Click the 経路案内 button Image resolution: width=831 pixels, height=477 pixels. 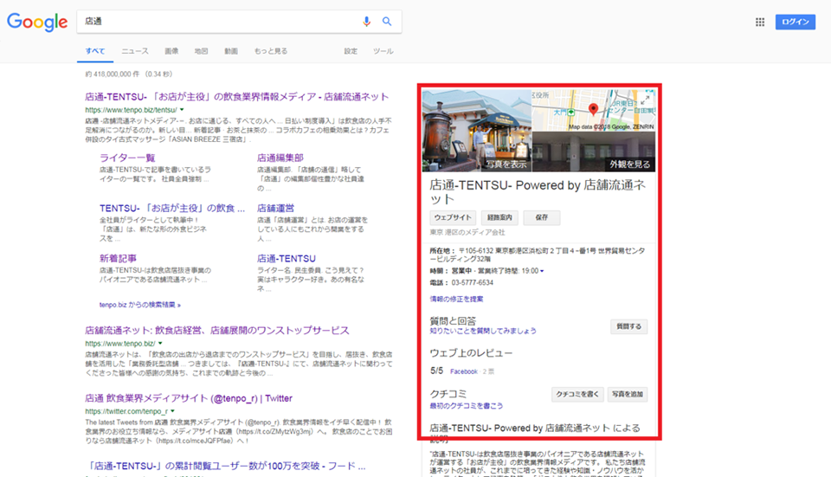point(499,218)
